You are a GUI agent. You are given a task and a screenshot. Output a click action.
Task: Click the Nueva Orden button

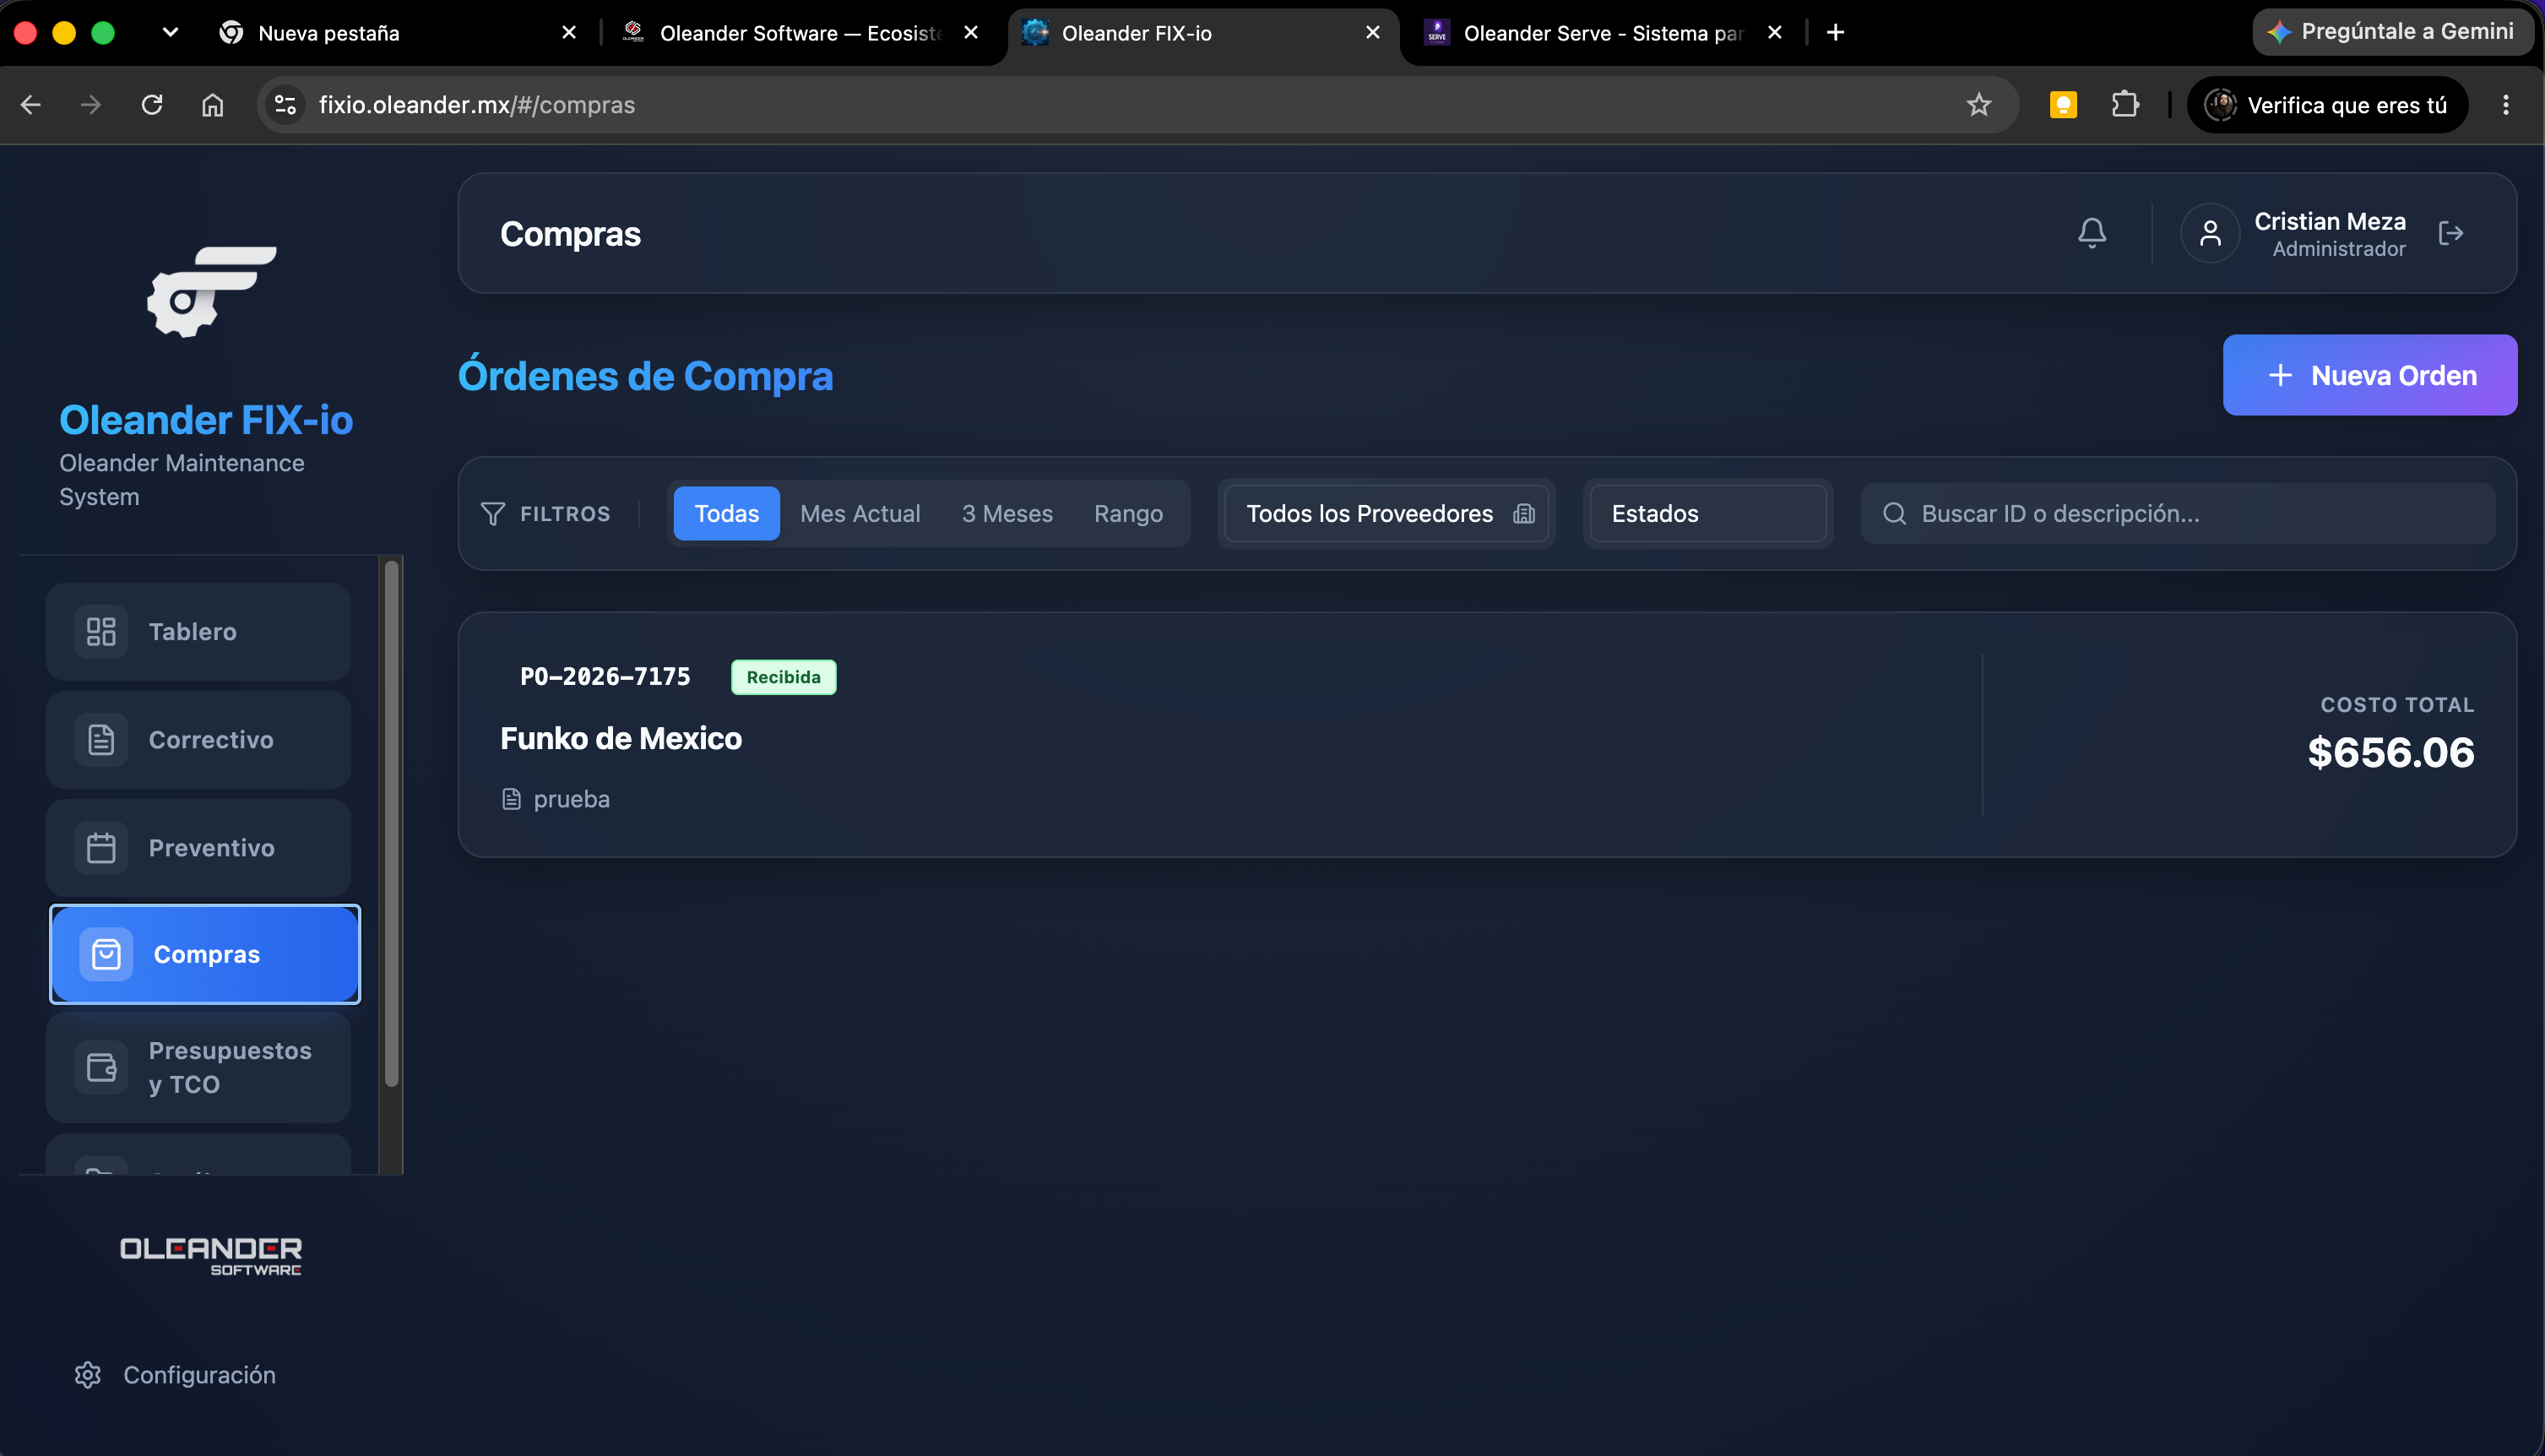click(2369, 375)
